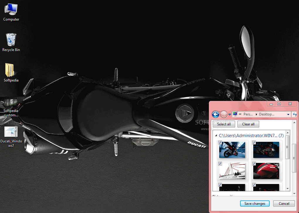299x213 pixels.
Task: Show hidden breadcrumb levels with the double chevron
Action: coord(240,114)
